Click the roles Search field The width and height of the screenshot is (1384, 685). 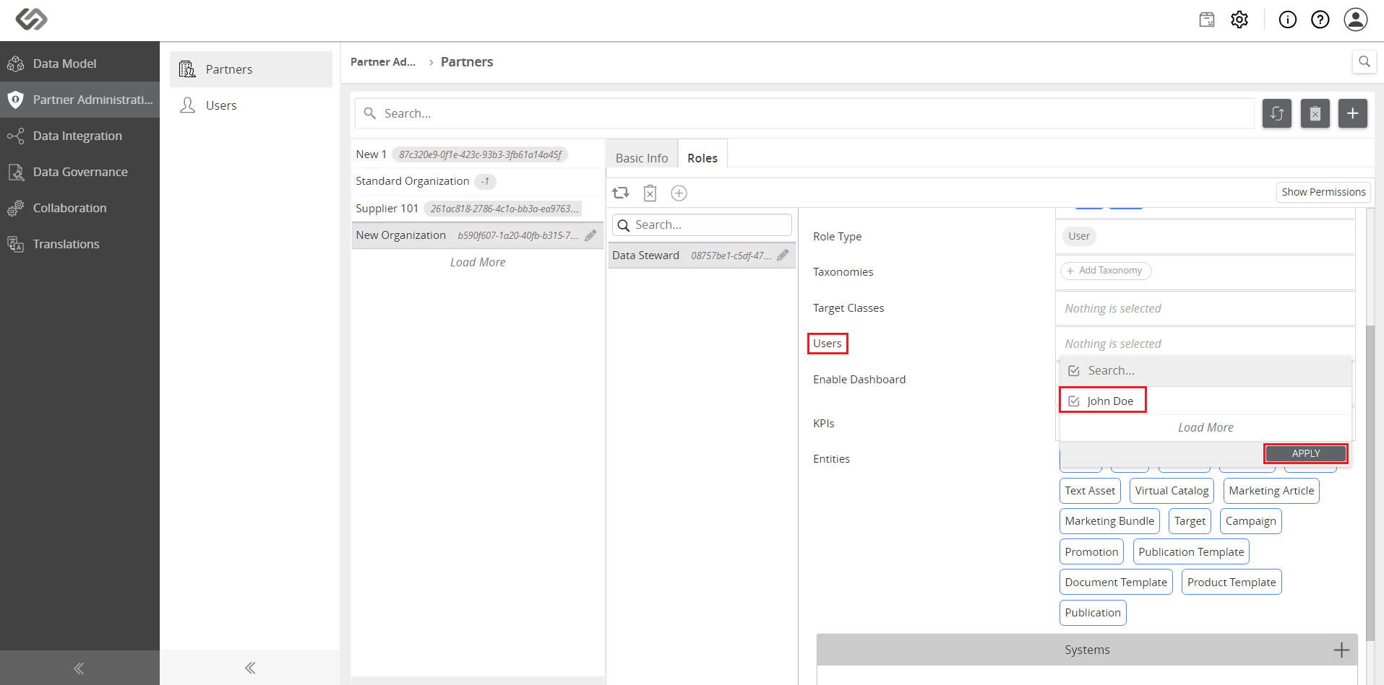(702, 225)
